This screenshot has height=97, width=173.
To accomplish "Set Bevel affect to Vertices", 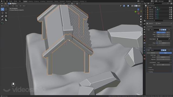I will pos(153,53).
